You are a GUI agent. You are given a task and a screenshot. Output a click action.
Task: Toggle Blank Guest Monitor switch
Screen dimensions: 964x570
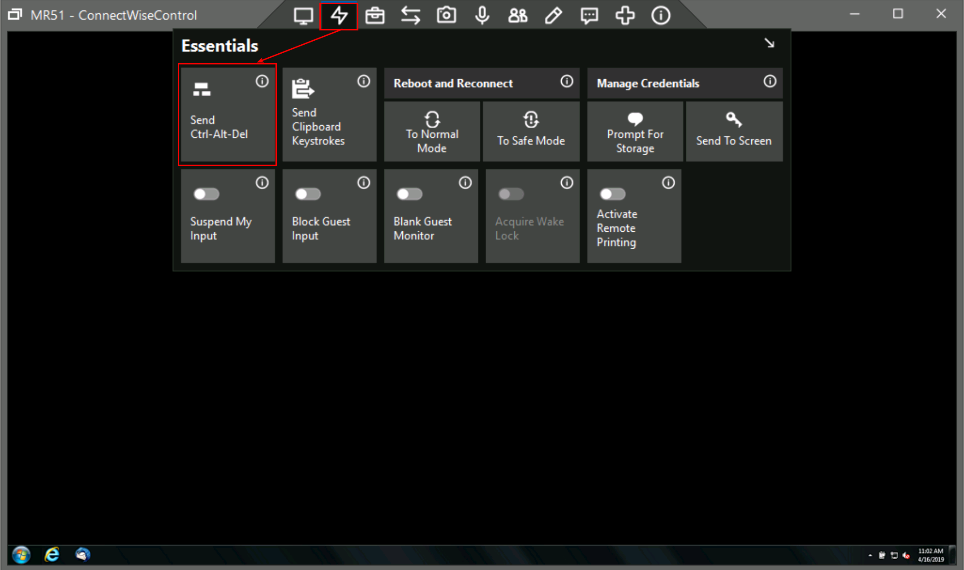[x=409, y=194]
